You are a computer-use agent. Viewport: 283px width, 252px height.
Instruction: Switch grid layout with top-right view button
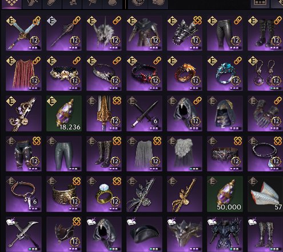pos(260,3)
